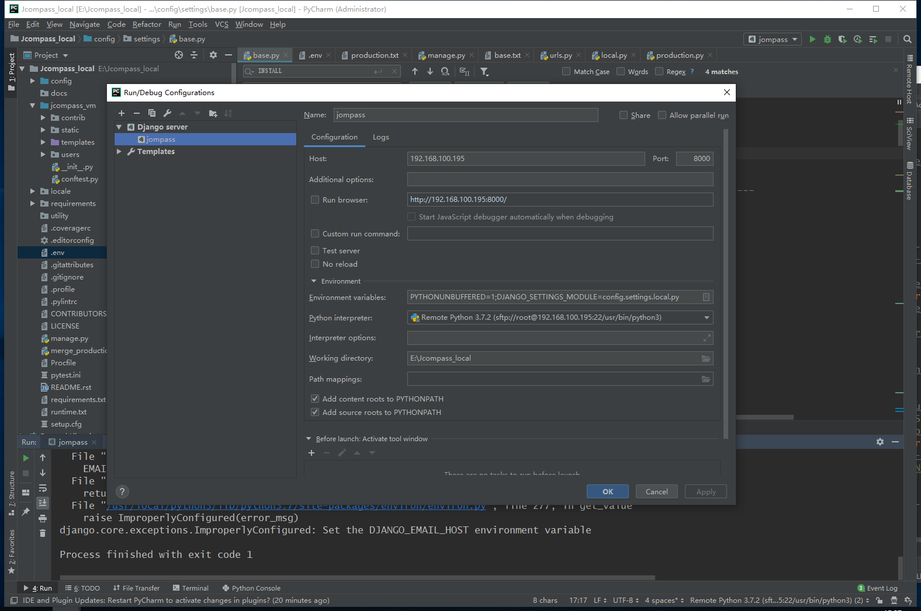Click the Host input field
Screen dimensions: 921x611
(x=526, y=159)
